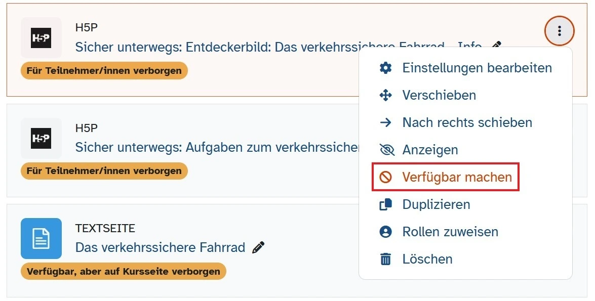595x301 pixels.
Task: Click the three-dot actions menu button
Action: click(559, 31)
